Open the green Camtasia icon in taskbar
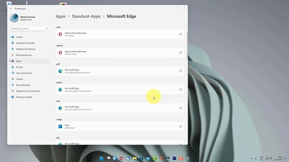The width and height of the screenshot is (289, 162). [x=154, y=158]
